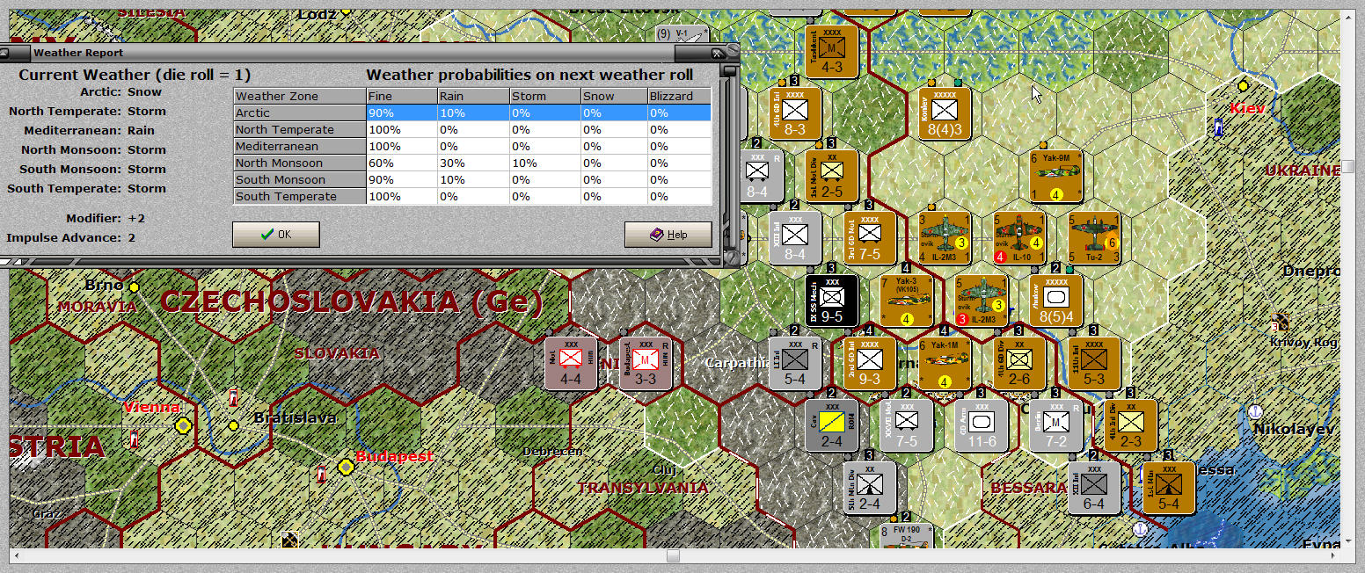Viewport: 1365px width, 573px height.
Task: Select the Yak-9M fighter counter
Action: [x=1056, y=176]
